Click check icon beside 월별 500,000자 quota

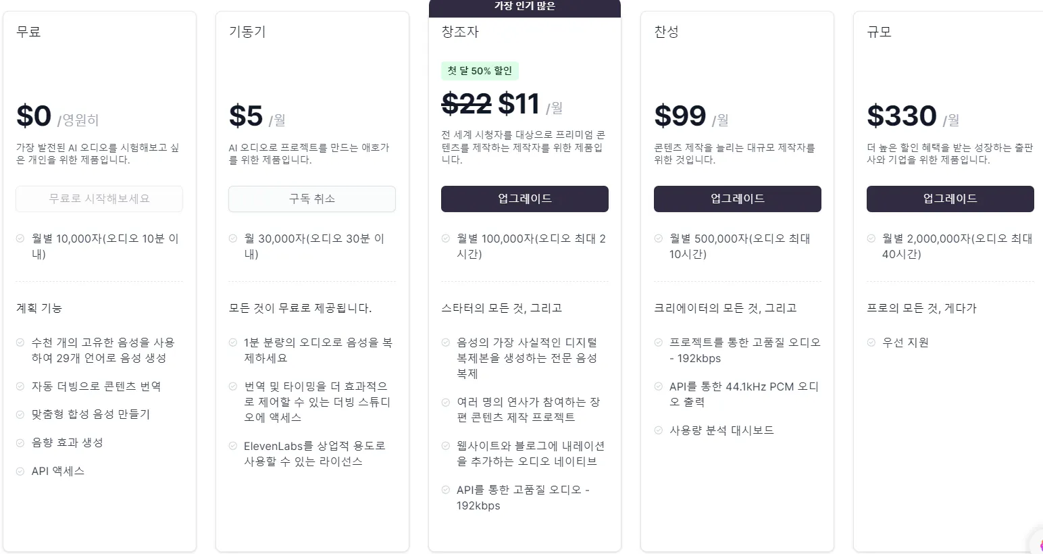pyautogui.click(x=659, y=238)
